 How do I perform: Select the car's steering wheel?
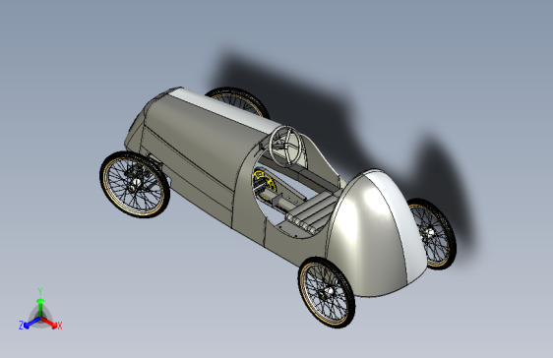point(286,146)
